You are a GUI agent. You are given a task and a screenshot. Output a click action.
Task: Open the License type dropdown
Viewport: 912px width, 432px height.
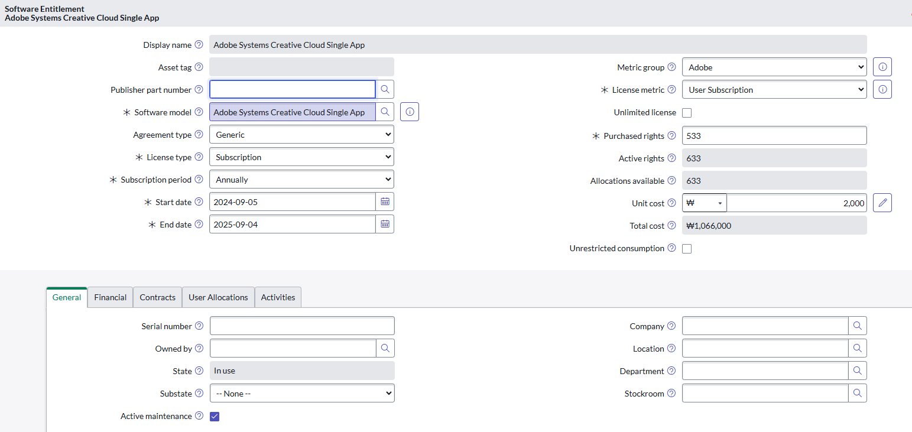[301, 157]
